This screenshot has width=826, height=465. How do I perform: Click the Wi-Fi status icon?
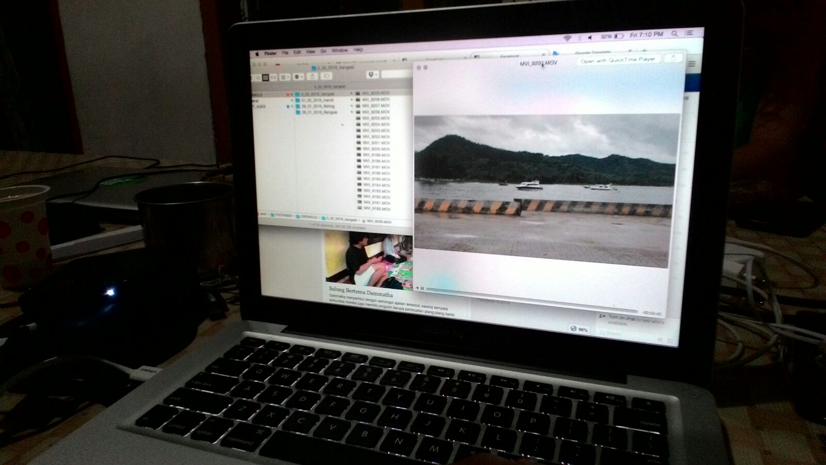coord(567,38)
